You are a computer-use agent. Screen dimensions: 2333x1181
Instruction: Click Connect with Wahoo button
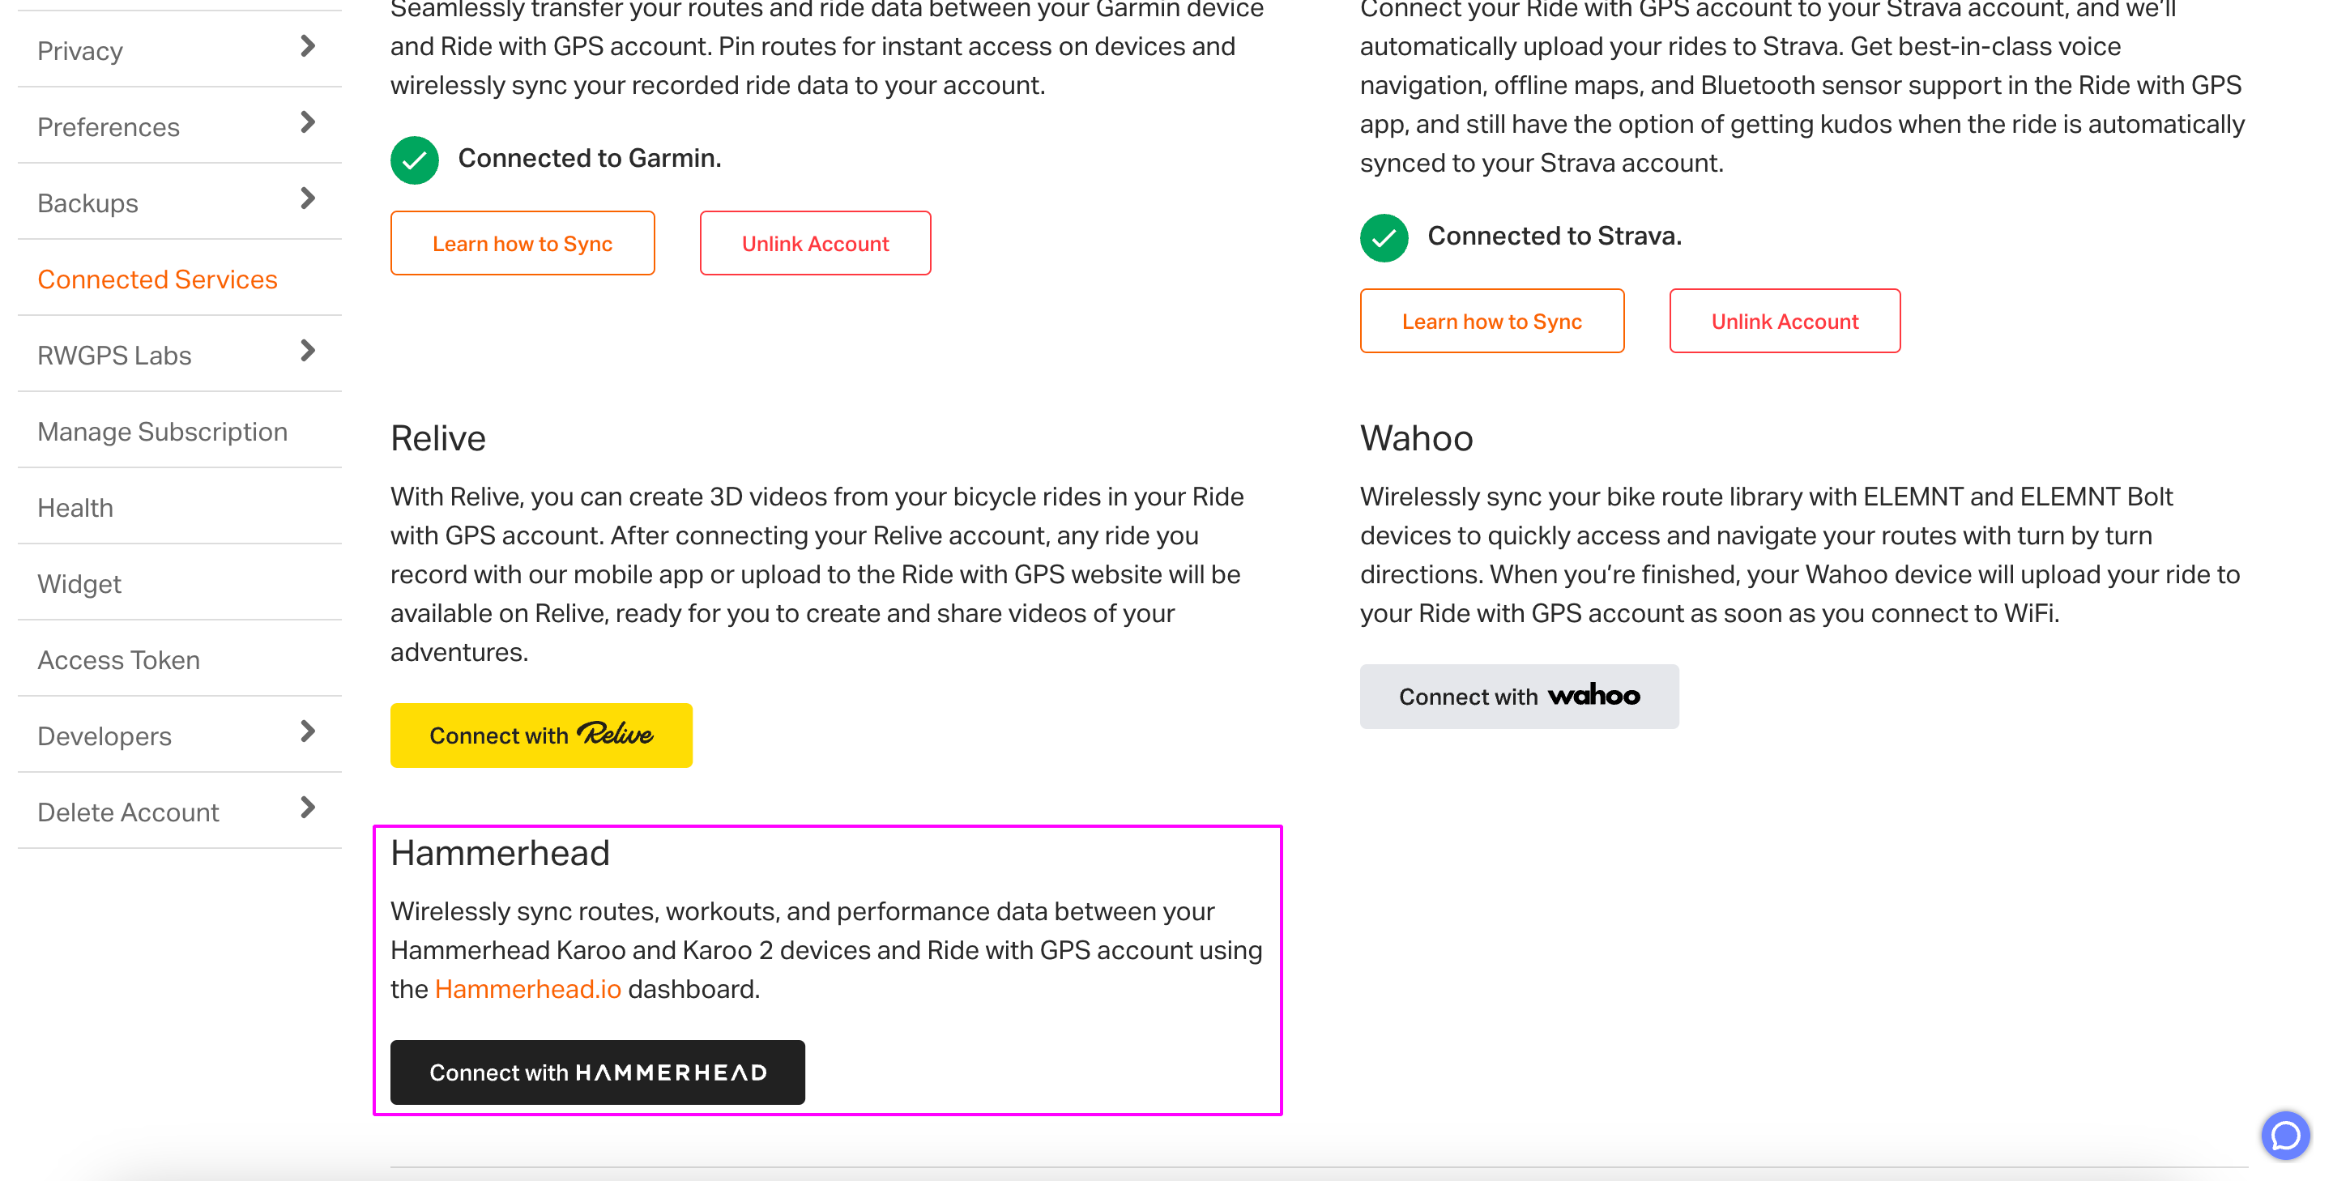1519,697
